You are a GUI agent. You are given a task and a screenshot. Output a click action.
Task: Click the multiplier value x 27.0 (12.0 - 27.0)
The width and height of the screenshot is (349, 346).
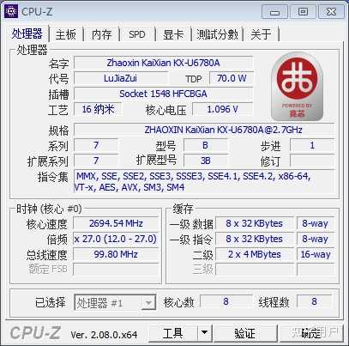(x=116, y=239)
